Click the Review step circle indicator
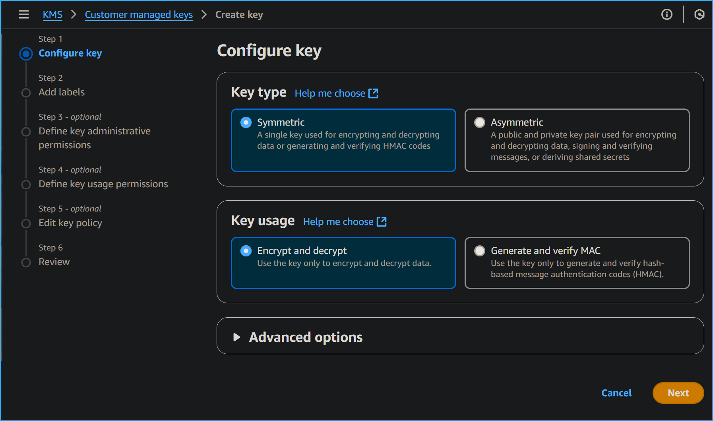This screenshot has height=421, width=713. tap(26, 262)
